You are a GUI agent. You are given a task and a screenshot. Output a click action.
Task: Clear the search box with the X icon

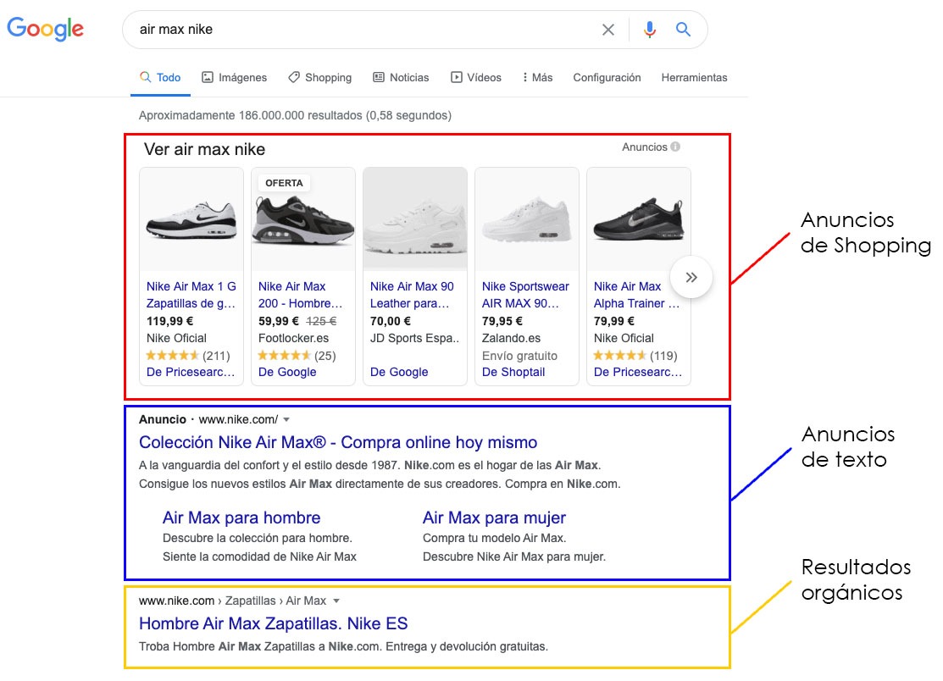608,30
